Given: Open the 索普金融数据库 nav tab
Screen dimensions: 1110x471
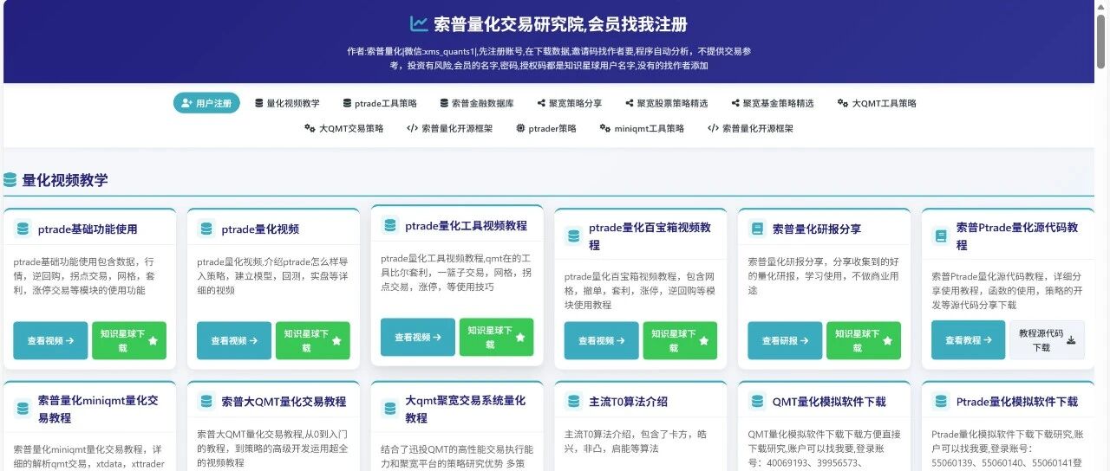Looking at the screenshot, I should pos(476,103).
